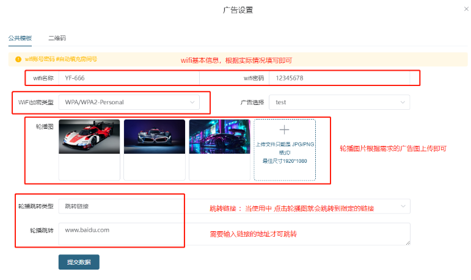Switch to the 公共模板 tab
The image size is (471, 280).
pyautogui.click(x=20, y=38)
